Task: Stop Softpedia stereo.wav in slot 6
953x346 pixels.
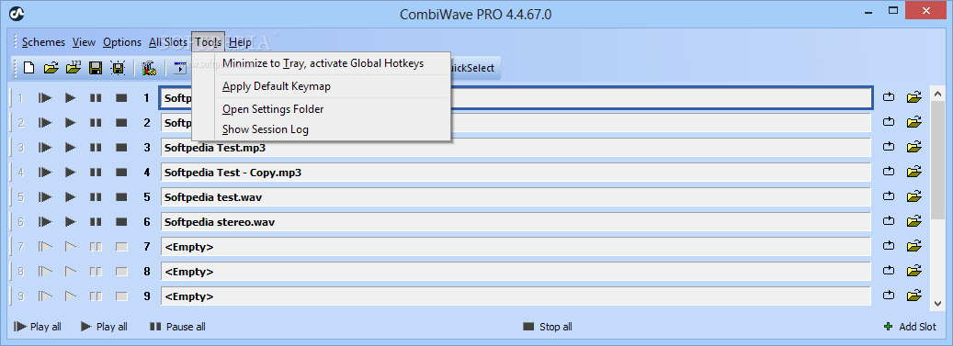Action: tap(121, 222)
